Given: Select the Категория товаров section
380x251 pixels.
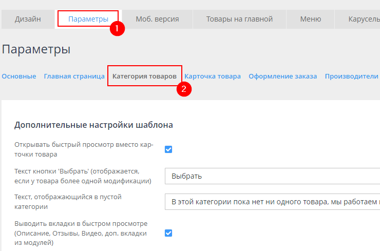Looking at the screenshot, I should (144, 76).
